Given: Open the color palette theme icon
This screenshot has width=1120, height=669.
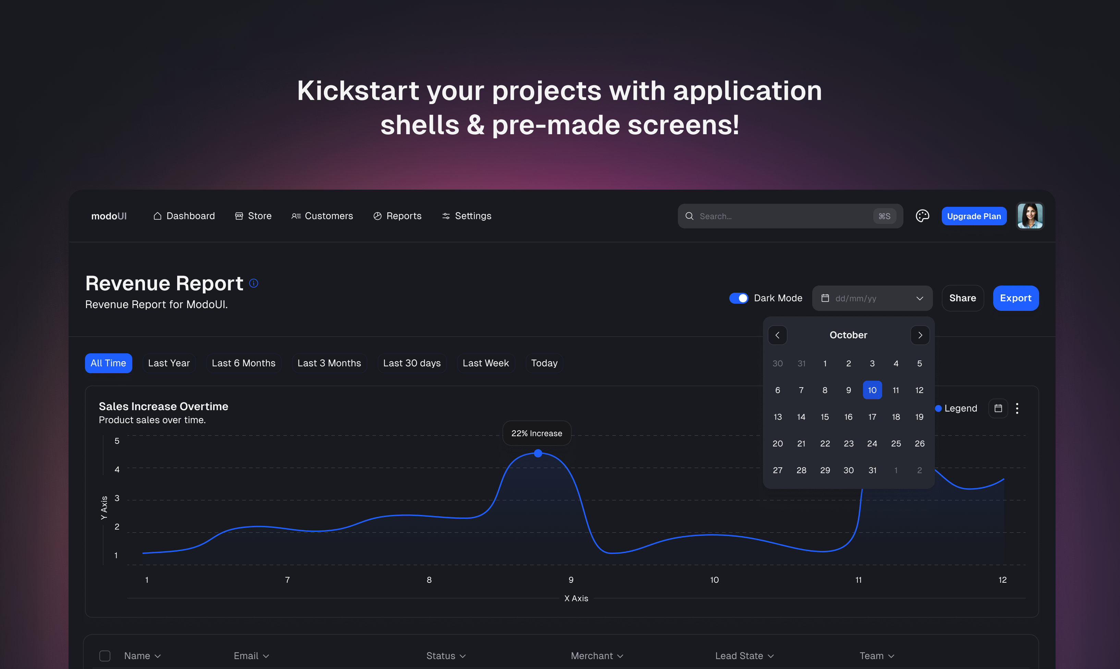Looking at the screenshot, I should click(922, 216).
